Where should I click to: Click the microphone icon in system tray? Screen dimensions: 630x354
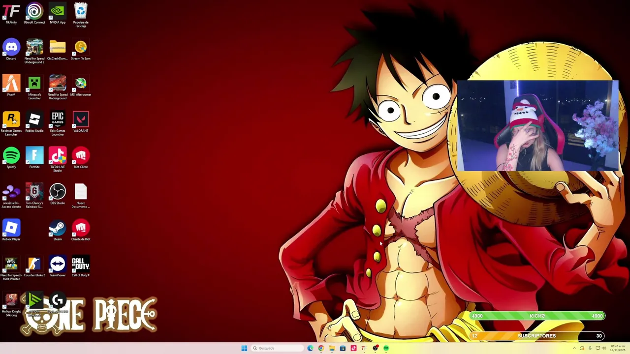pos(590,348)
